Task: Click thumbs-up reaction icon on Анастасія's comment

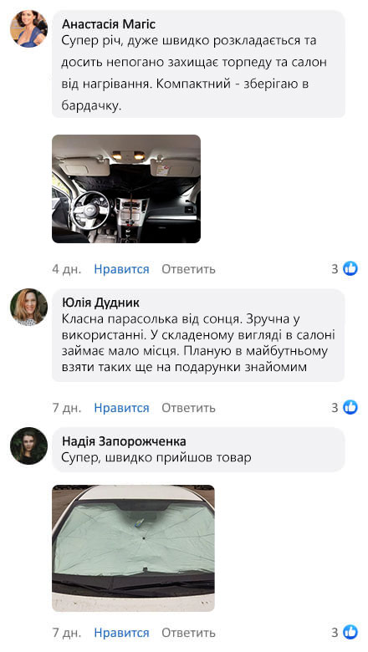Action: click(x=350, y=268)
